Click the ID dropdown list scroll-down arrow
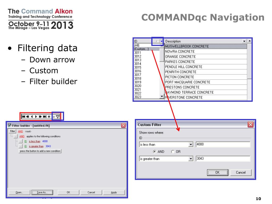Screen dimensions: 272x204 [162, 96]
